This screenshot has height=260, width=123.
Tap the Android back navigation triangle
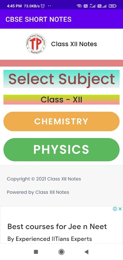[x=86, y=252]
